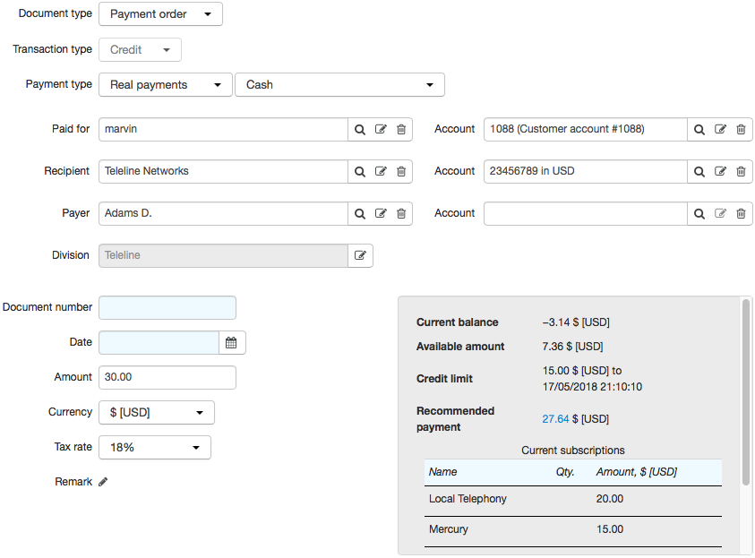The image size is (755, 558).
Task: Edit Payer Adams D.
Action: [x=381, y=214]
